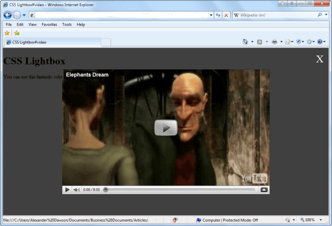Click the 0:00 / 9:55 time display
The image size is (332, 226).
pyautogui.click(x=92, y=190)
